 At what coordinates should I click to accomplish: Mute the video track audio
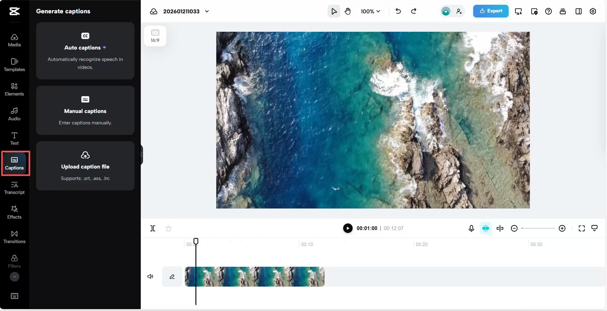tap(150, 276)
